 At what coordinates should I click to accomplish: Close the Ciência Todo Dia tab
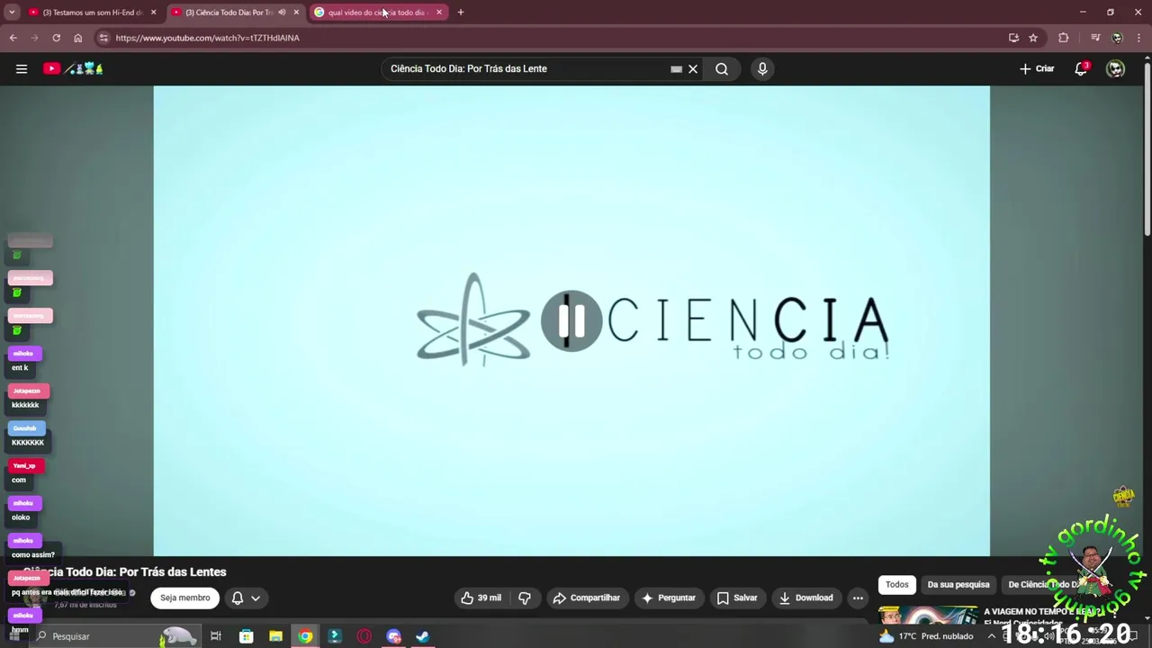(296, 13)
